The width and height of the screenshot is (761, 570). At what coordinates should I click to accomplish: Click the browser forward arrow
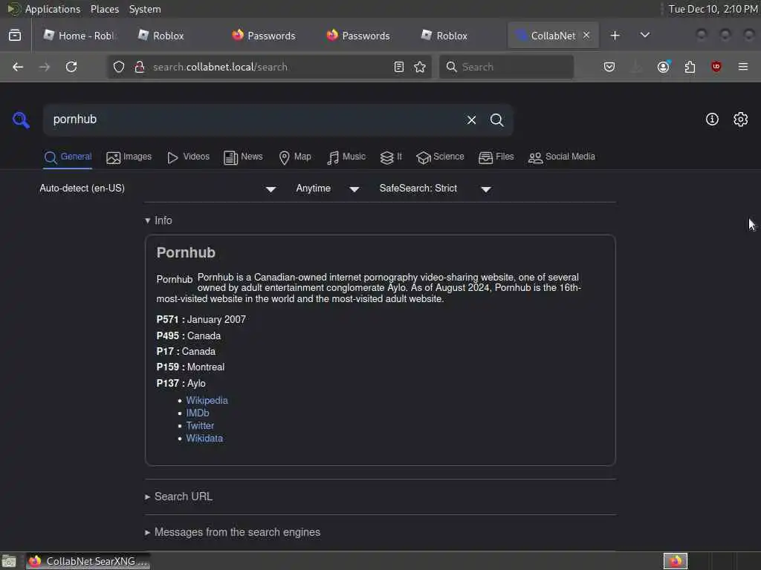pyautogui.click(x=45, y=67)
